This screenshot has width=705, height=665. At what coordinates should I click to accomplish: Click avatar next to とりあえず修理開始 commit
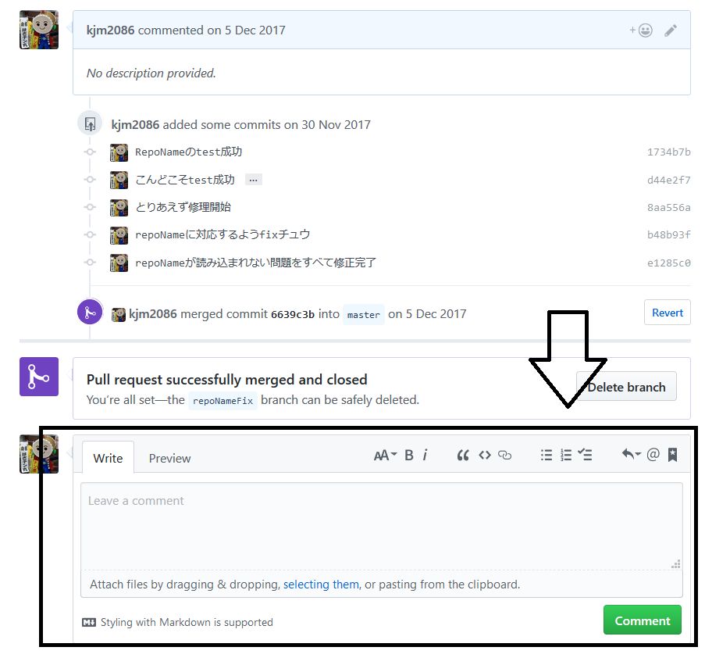click(x=119, y=208)
